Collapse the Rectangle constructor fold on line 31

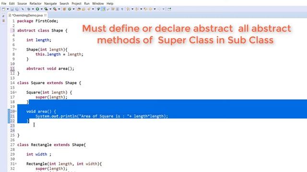coord(16,164)
